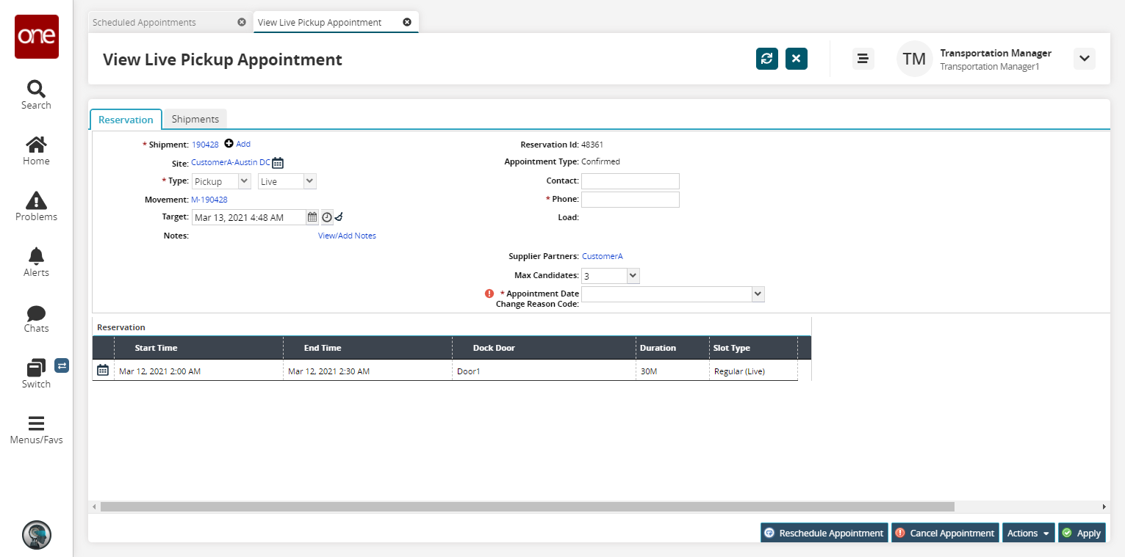The height and width of the screenshot is (557, 1125).
Task: Click the Reschedule Appointment button
Action: 824,533
